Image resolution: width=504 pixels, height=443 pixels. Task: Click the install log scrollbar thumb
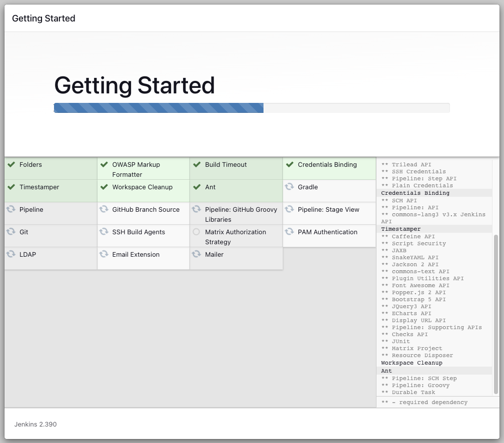(x=496, y=315)
